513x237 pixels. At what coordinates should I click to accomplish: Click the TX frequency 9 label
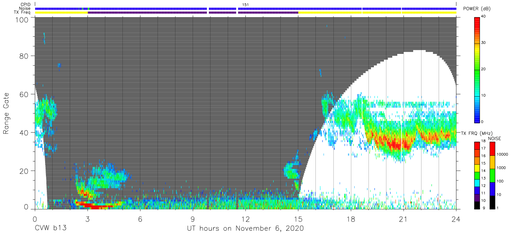point(484,208)
